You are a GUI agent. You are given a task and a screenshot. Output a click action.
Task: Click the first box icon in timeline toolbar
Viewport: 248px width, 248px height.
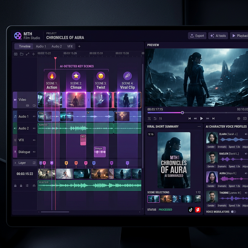coord(15,54)
